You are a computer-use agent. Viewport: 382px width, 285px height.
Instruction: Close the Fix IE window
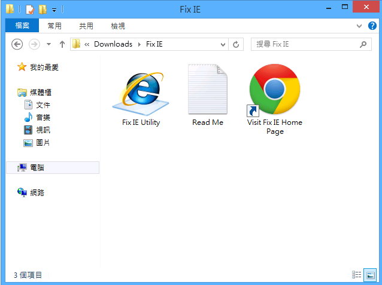coord(366,7)
